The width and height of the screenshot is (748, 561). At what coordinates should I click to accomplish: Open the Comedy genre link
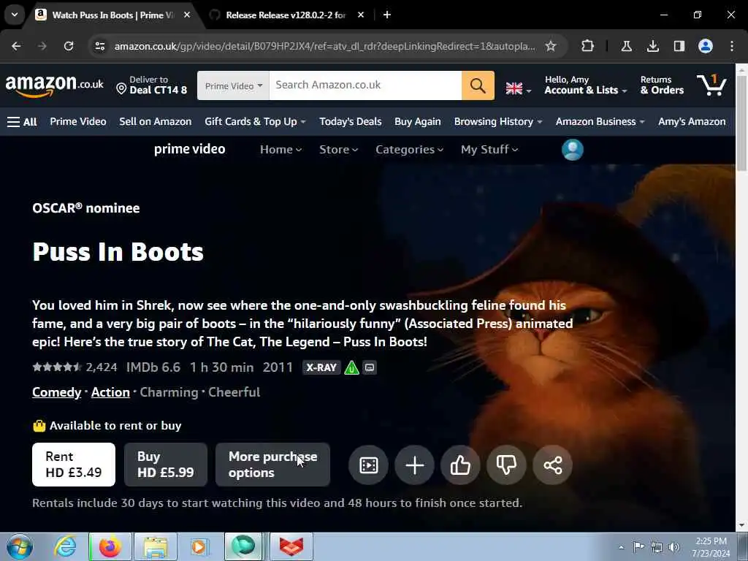tap(57, 392)
